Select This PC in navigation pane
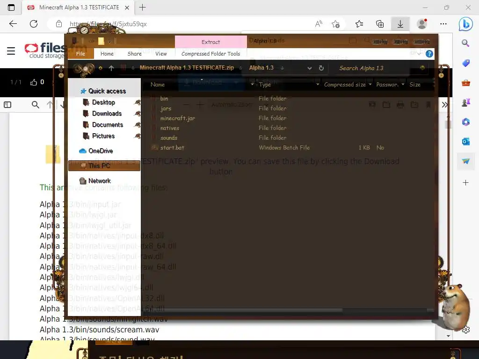 [104, 166]
